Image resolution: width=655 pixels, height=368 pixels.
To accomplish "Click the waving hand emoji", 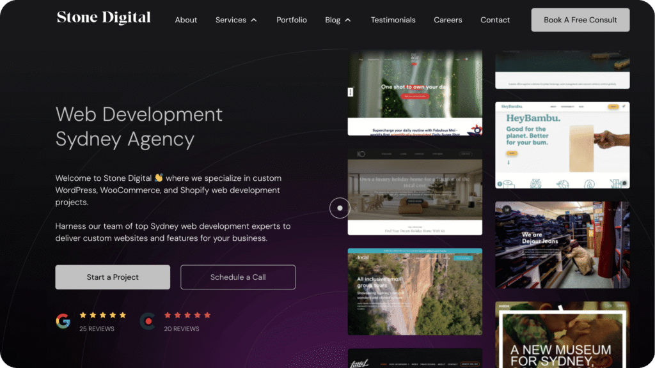I will pyautogui.click(x=159, y=178).
